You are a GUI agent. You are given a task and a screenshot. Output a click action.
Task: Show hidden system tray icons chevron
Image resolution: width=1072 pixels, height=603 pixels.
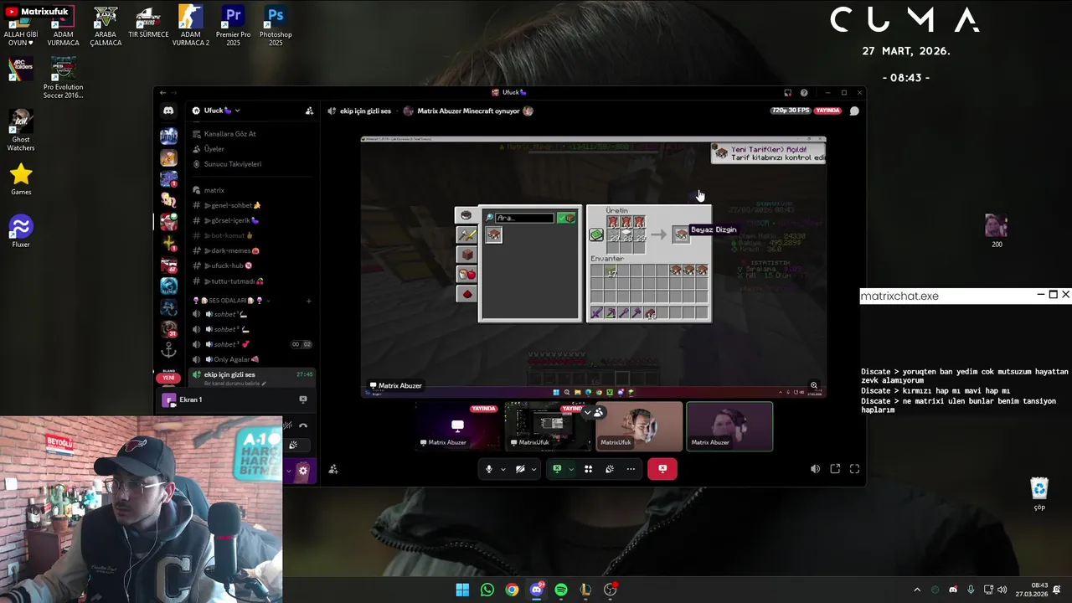pos(916,590)
